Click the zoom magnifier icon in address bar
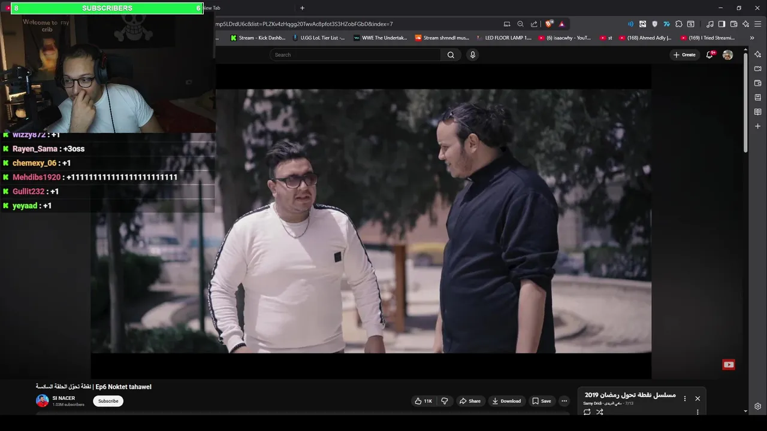The width and height of the screenshot is (767, 431). (520, 24)
